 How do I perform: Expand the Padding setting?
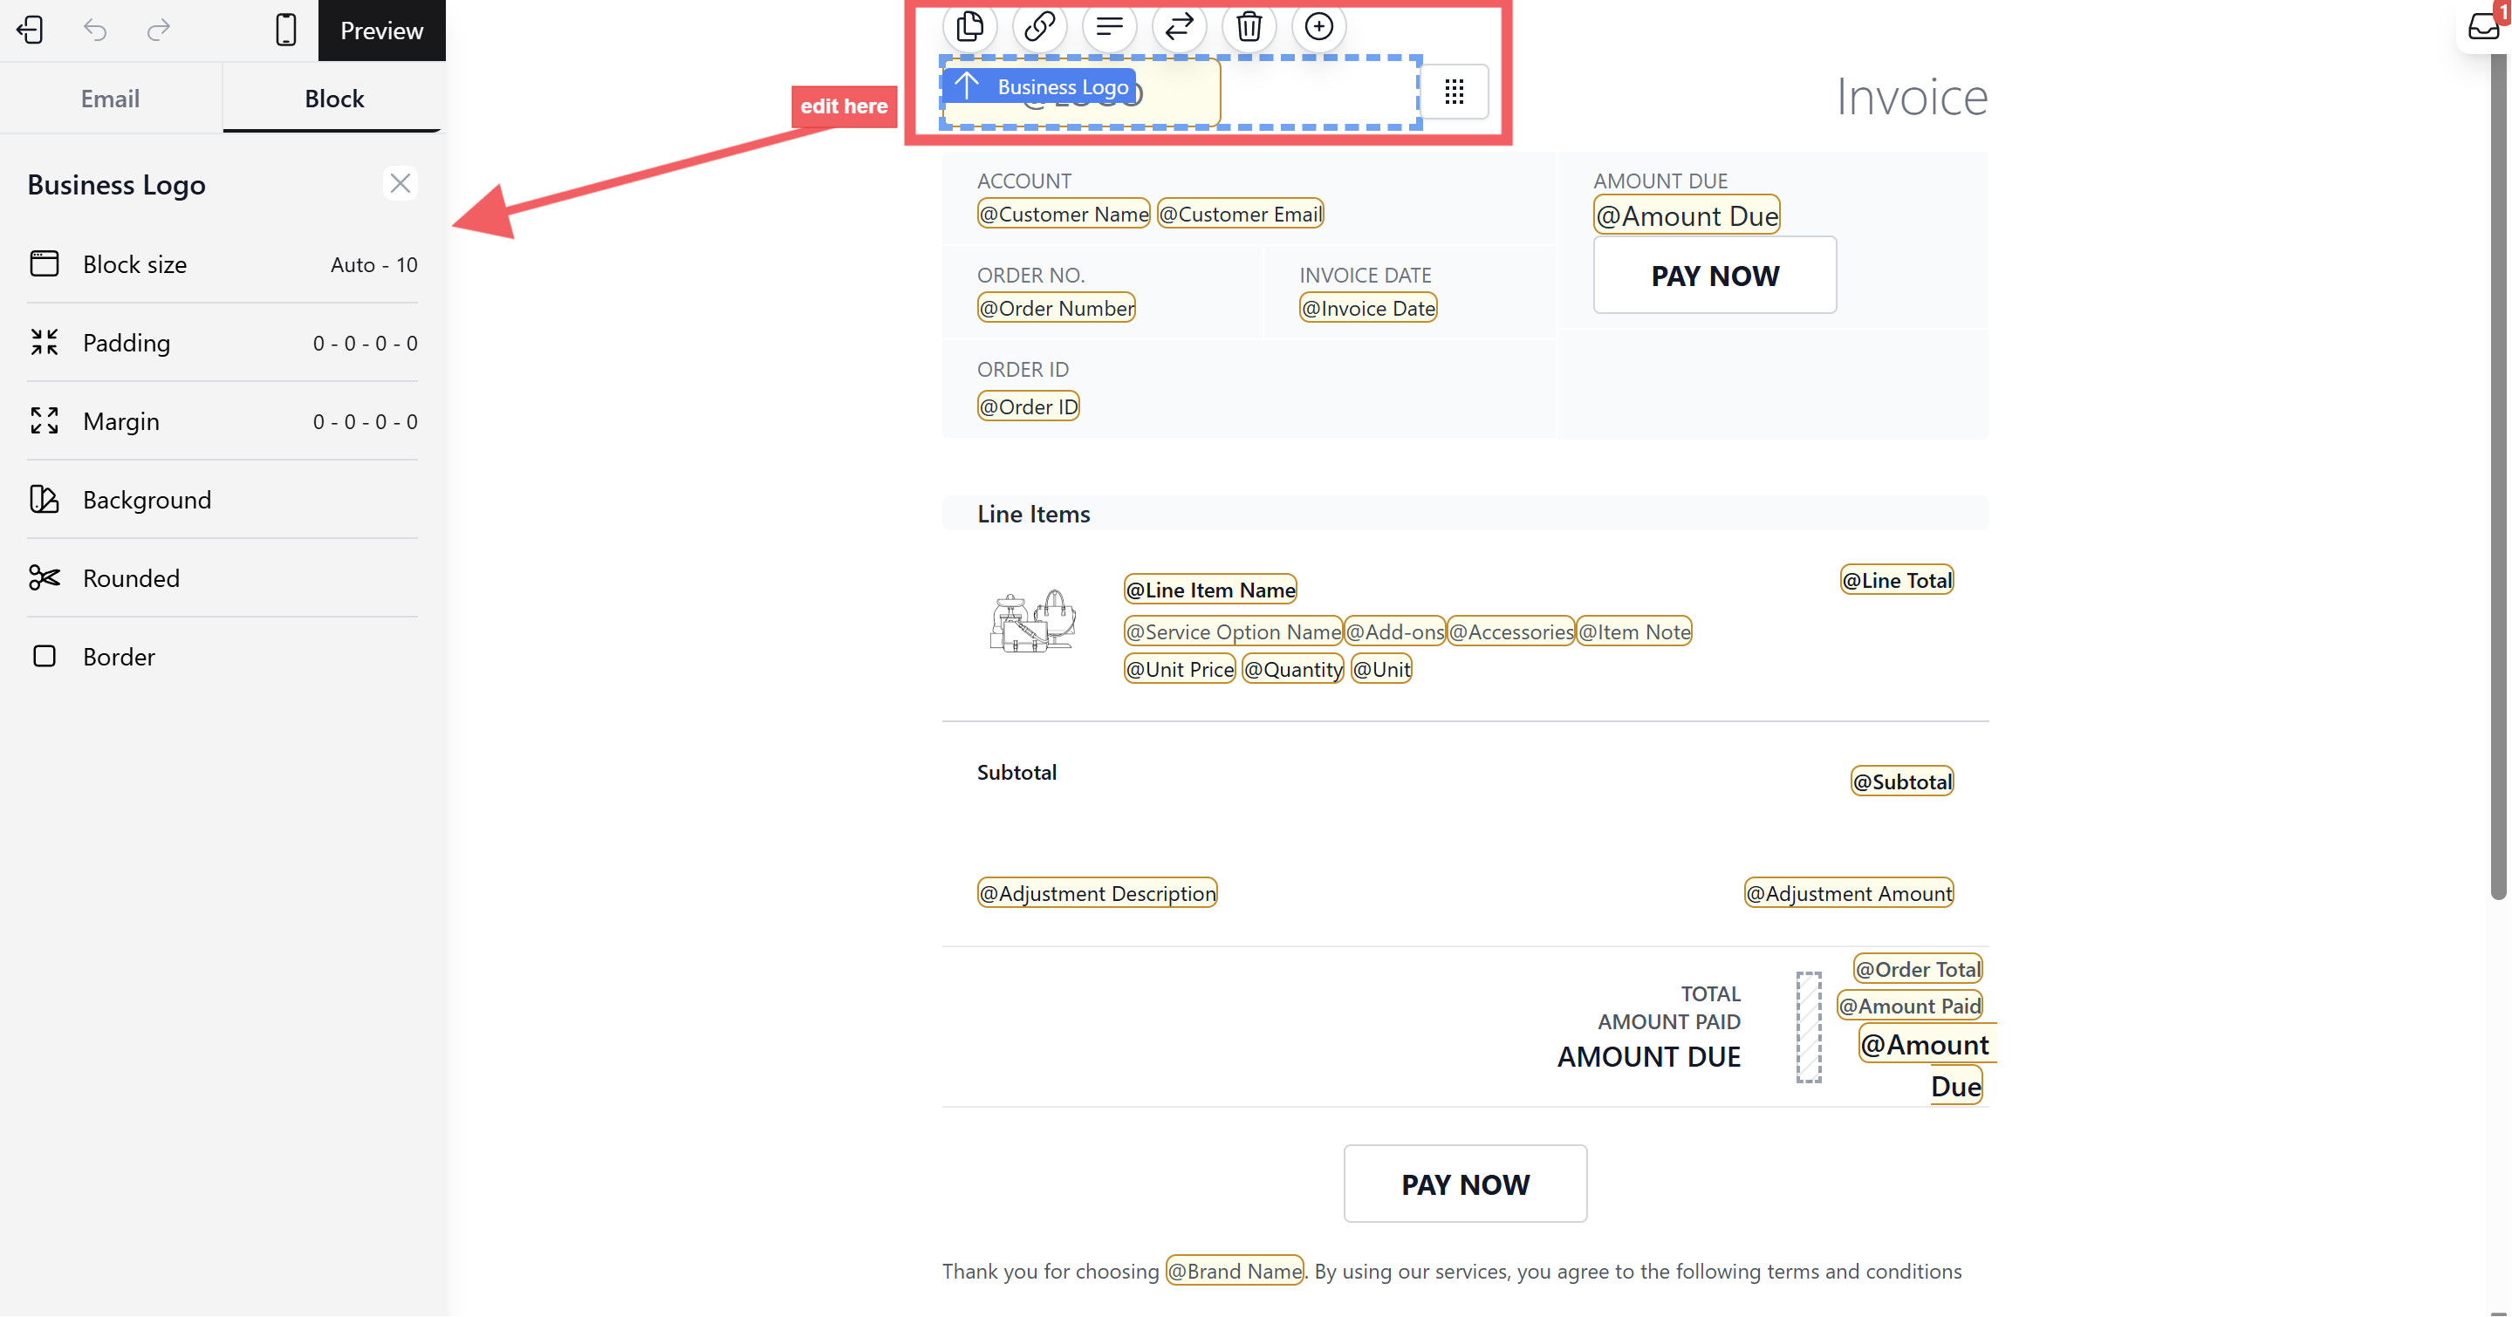[222, 343]
